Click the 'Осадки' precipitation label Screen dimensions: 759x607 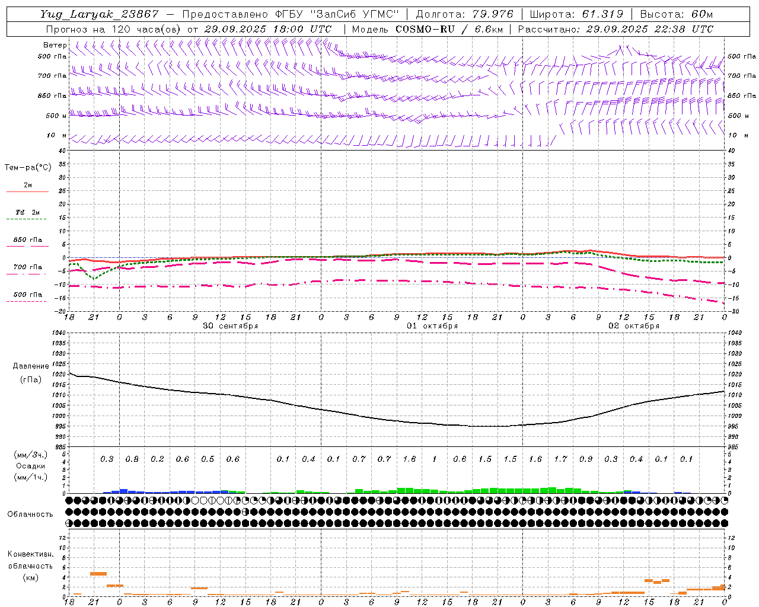click(x=31, y=466)
